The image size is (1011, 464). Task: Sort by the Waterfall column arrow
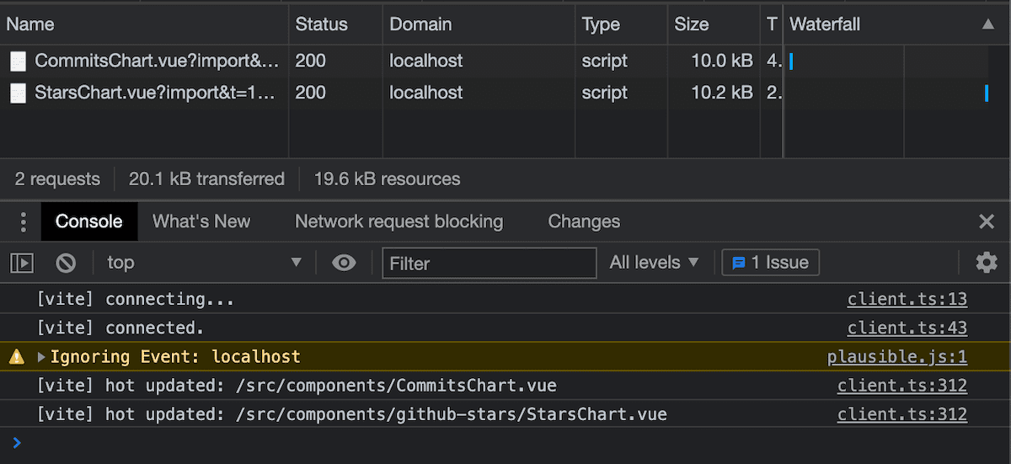point(988,24)
